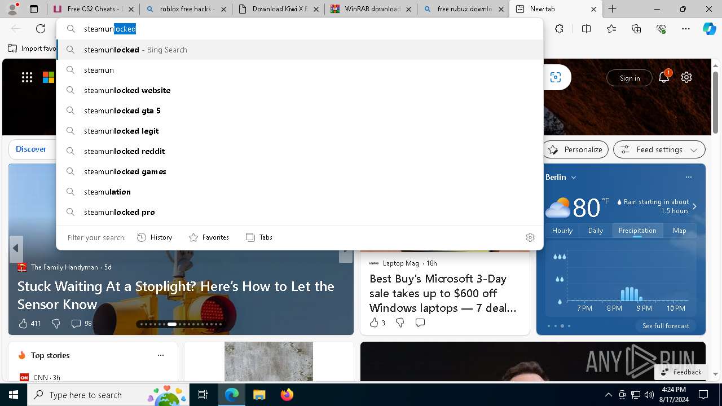Open Settings and more ellipsis menu
The width and height of the screenshot is (722, 406).
[x=686, y=29]
